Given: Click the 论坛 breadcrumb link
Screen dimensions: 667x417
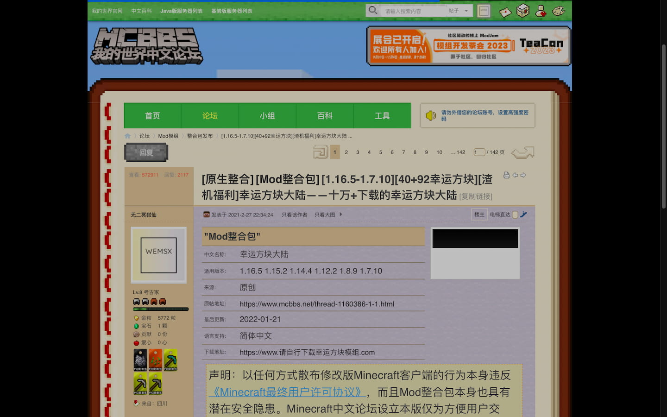Looking at the screenshot, I should [145, 136].
